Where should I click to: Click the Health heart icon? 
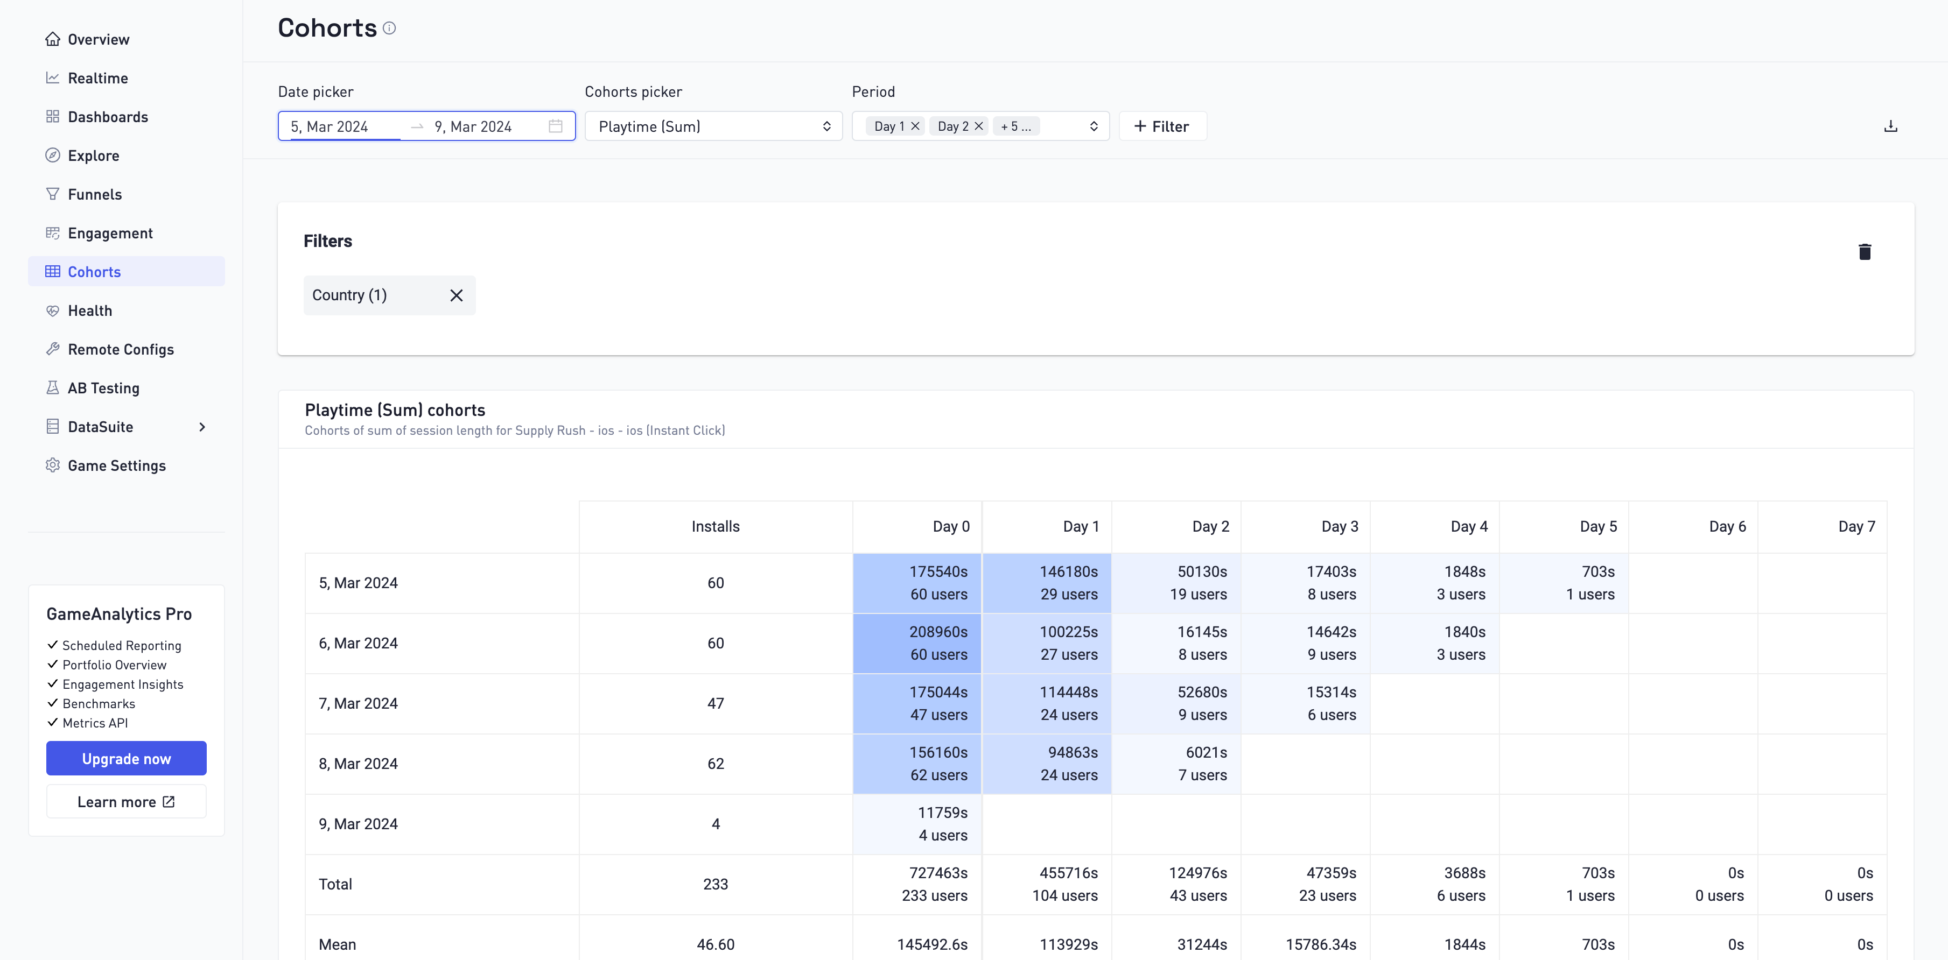point(52,310)
